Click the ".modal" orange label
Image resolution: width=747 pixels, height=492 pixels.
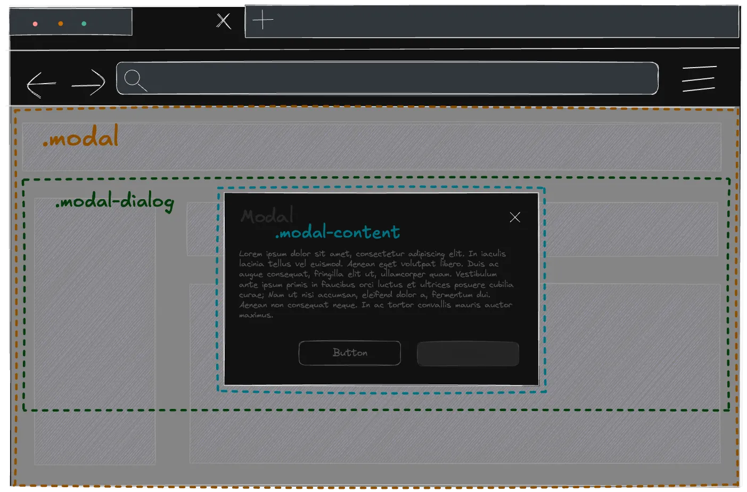80,138
